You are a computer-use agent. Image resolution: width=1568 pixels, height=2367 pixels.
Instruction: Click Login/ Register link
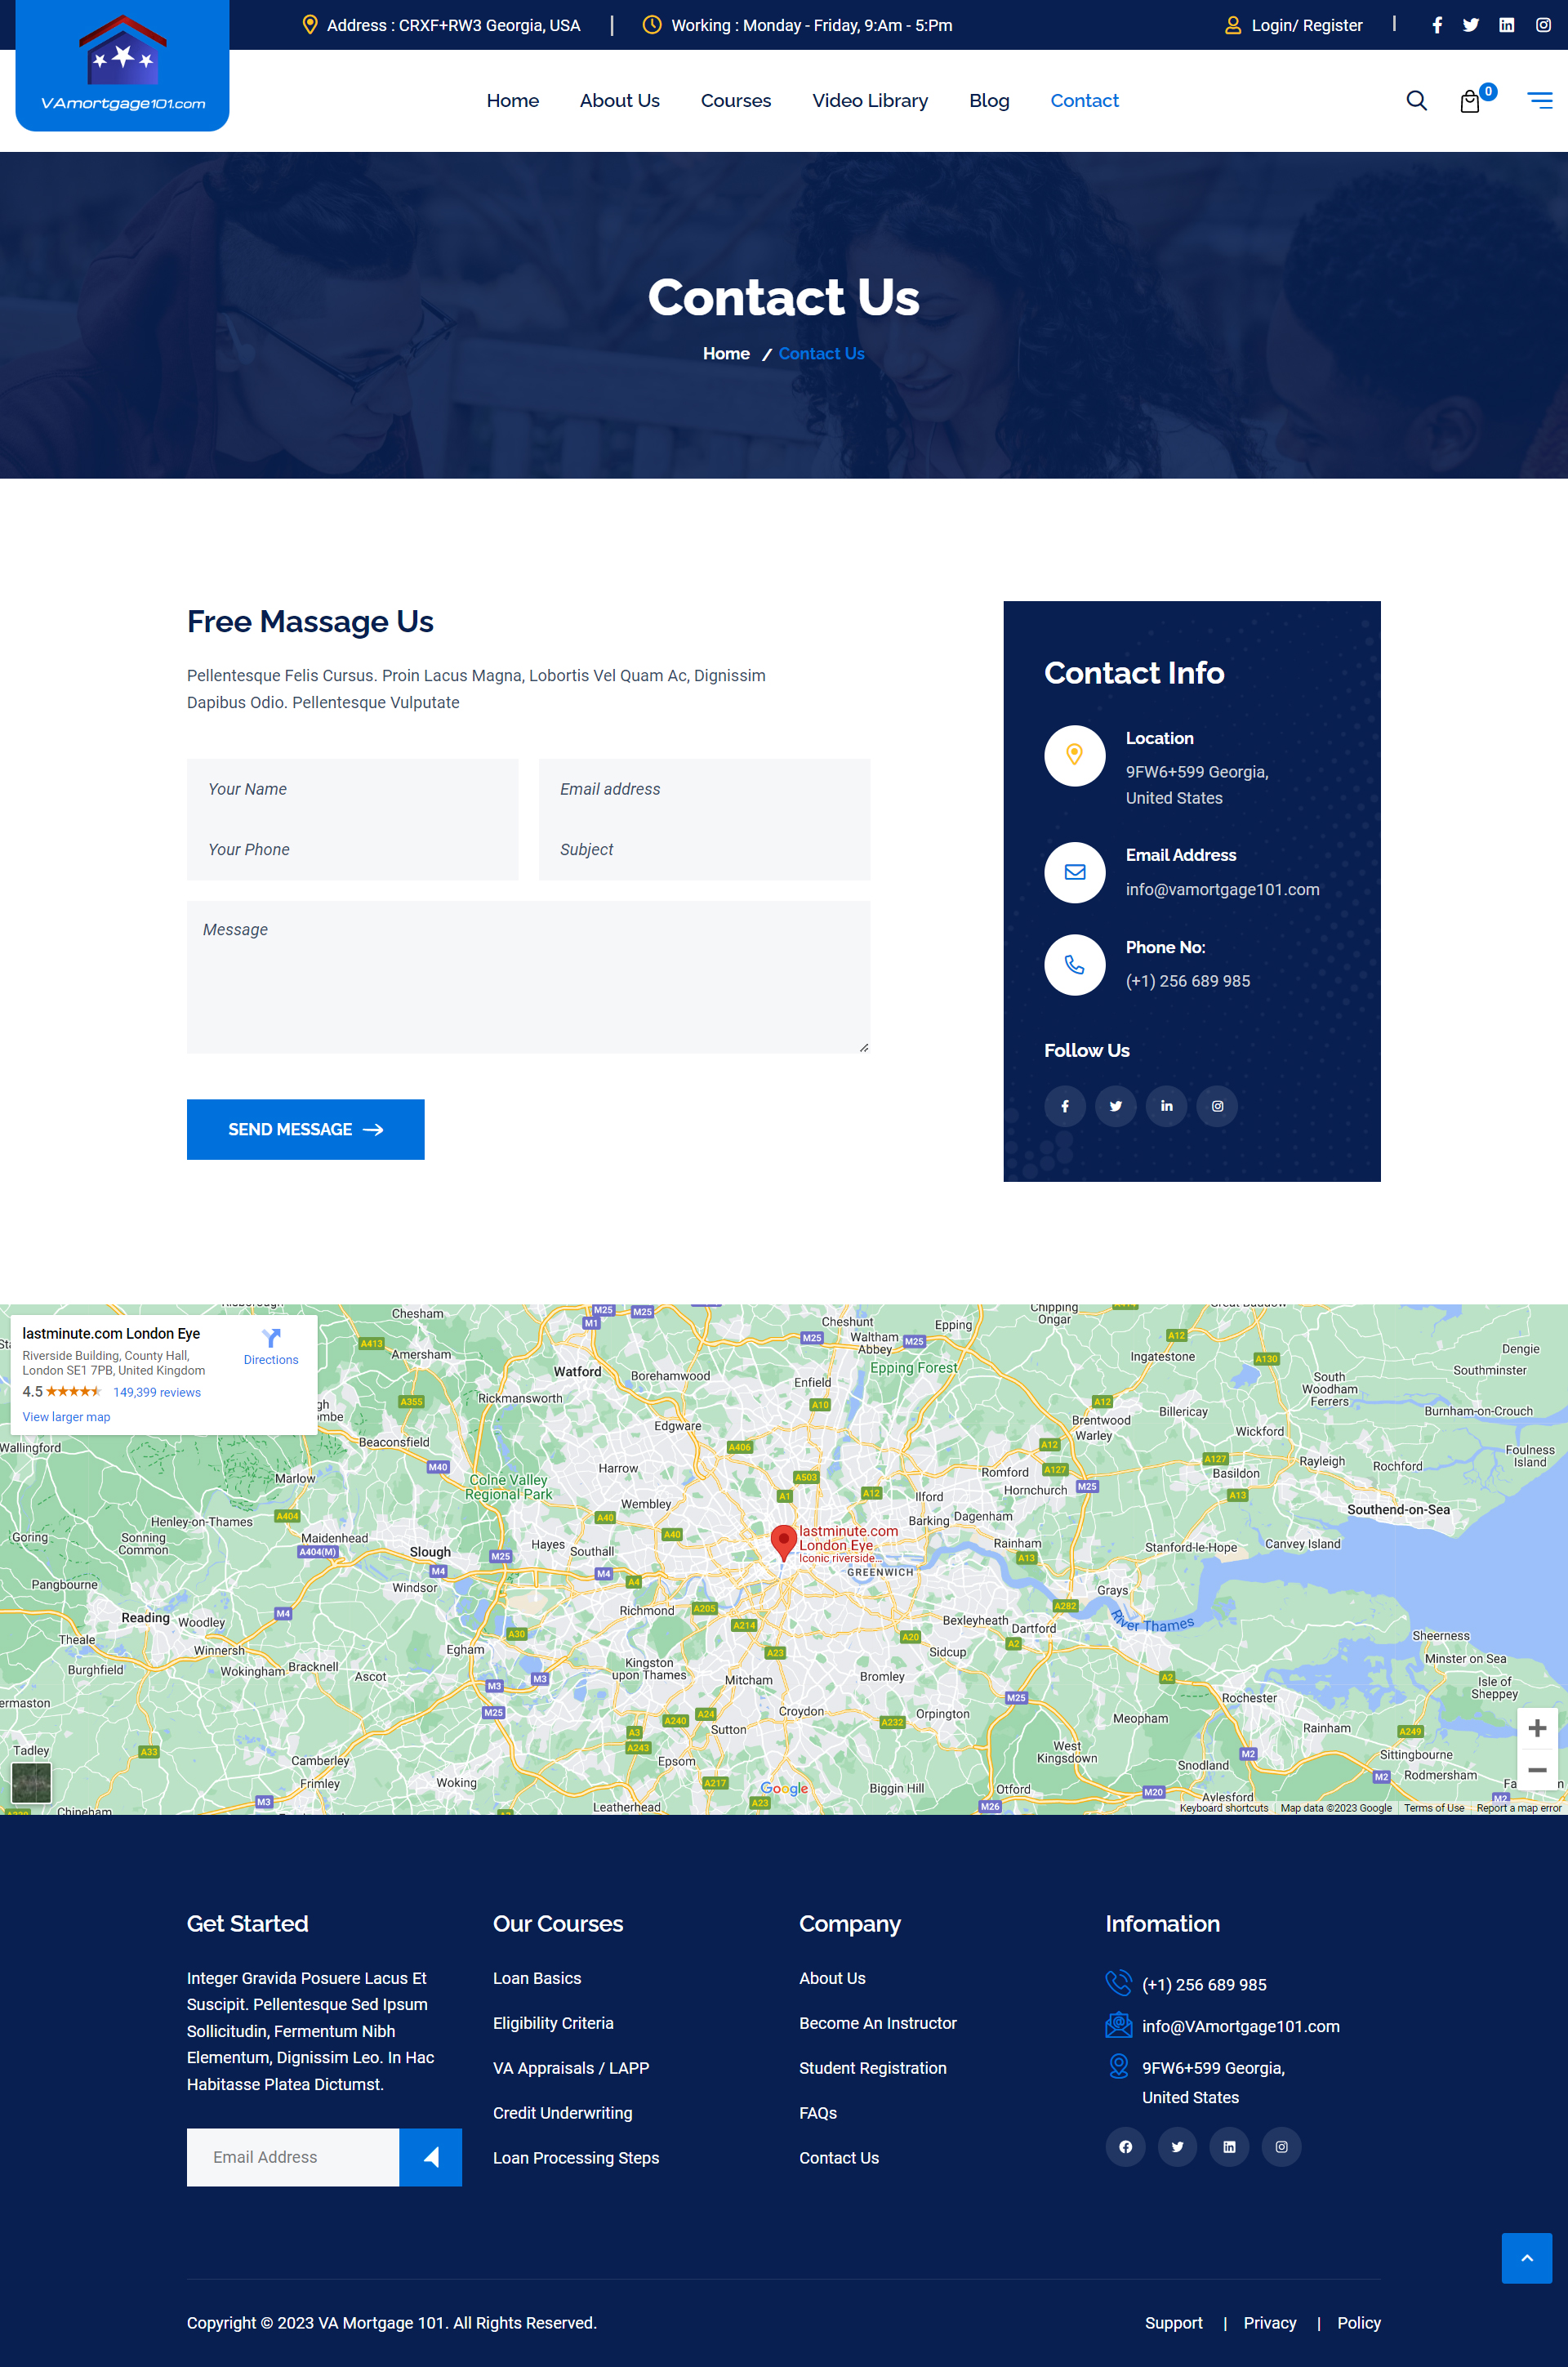tap(1306, 25)
